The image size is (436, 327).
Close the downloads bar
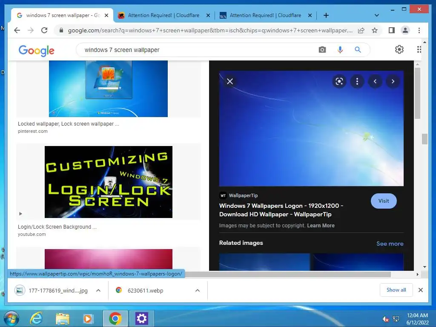point(420,290)
